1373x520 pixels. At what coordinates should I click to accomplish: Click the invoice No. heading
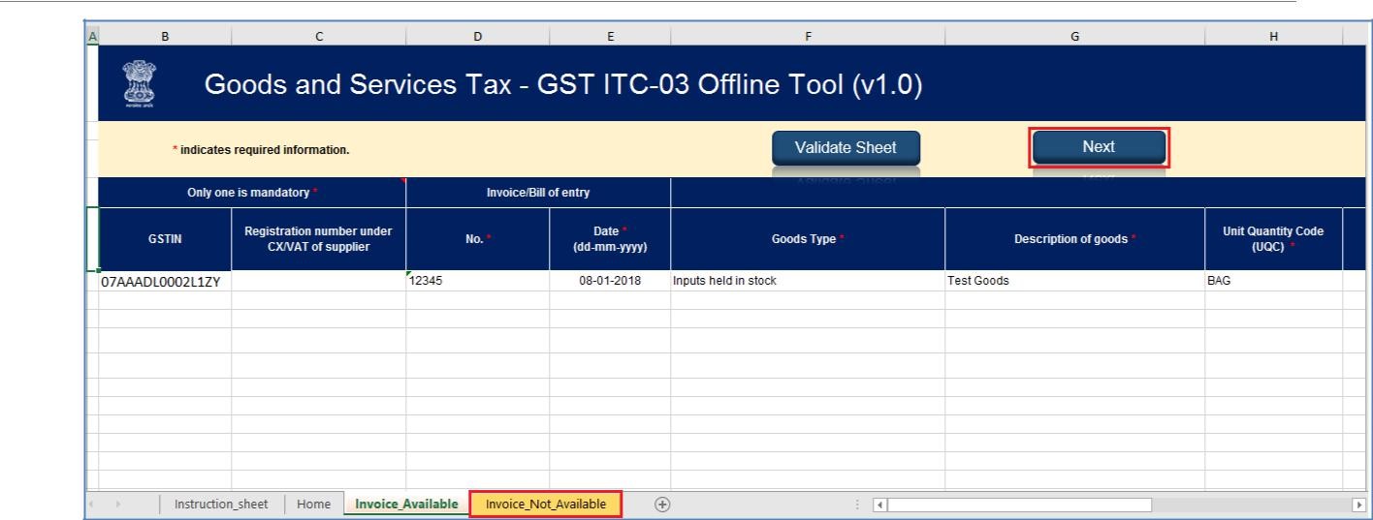pyautogui.click(x=477, y=239)
